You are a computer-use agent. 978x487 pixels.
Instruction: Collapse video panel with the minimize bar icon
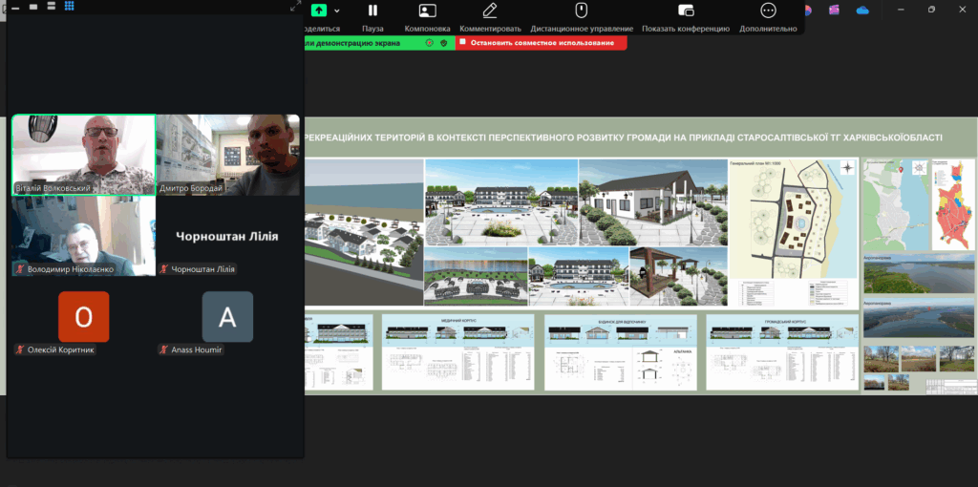pyautogui.click(x=13, y=6)
